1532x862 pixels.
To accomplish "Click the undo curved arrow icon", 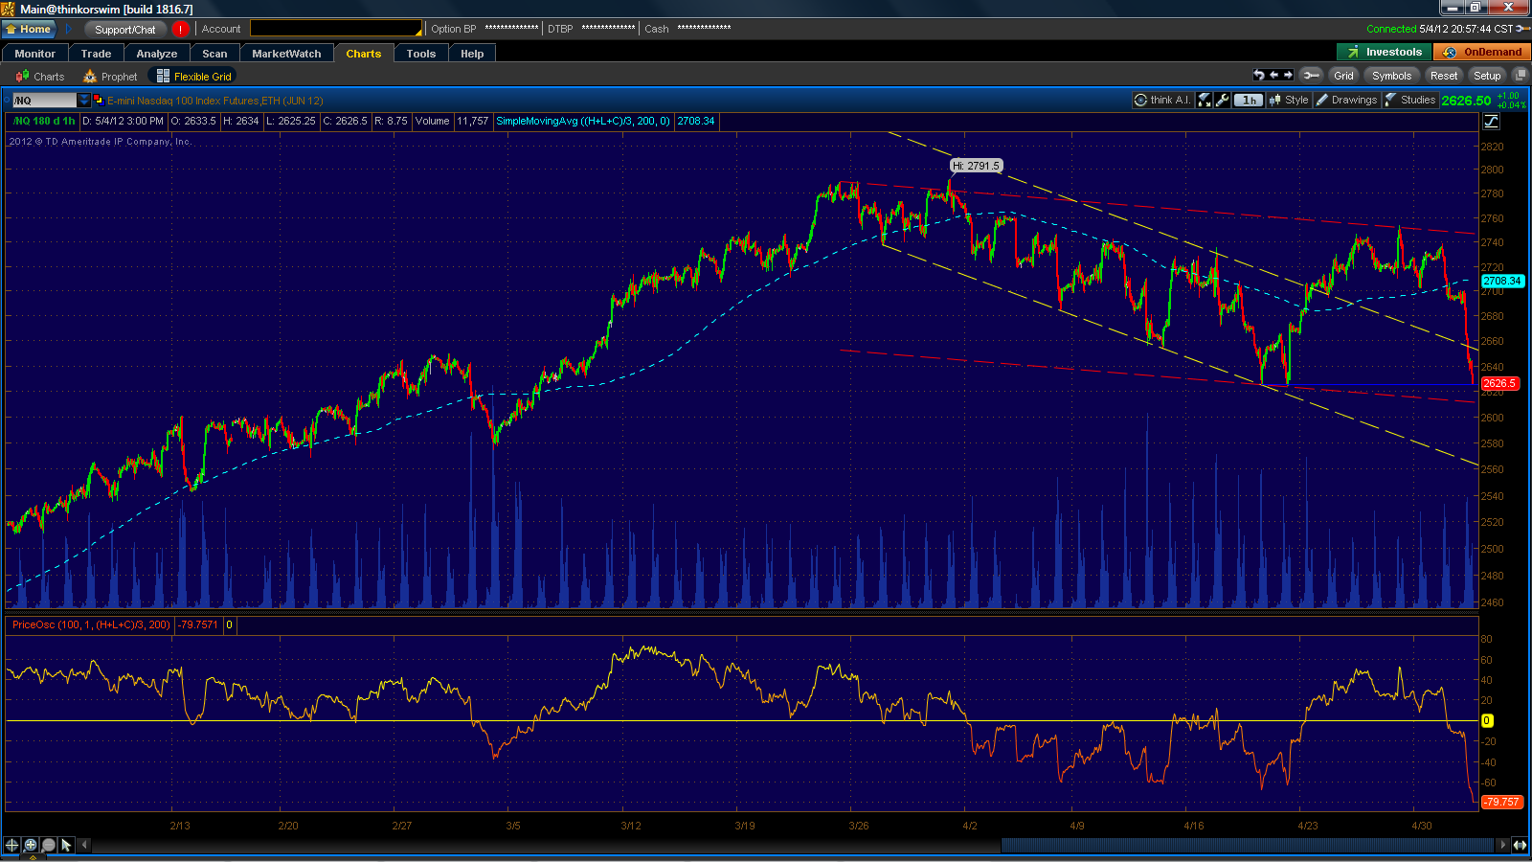I will tap(1258, 75).
